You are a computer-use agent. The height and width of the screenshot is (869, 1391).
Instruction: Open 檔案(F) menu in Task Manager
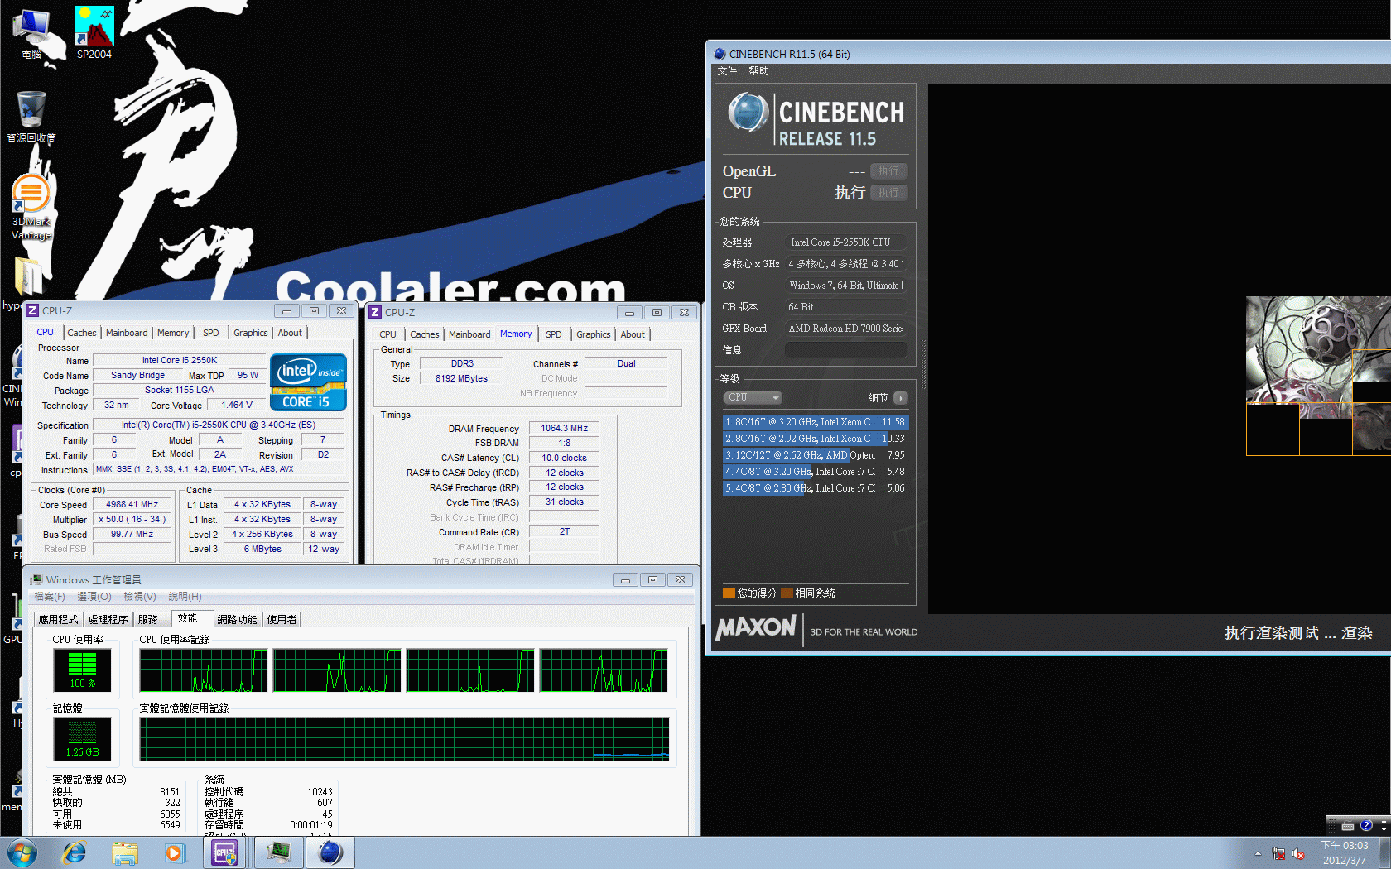50,596
